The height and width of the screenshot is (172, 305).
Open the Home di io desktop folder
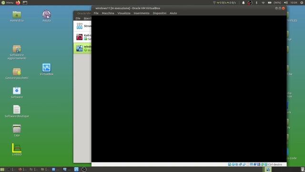17,16
